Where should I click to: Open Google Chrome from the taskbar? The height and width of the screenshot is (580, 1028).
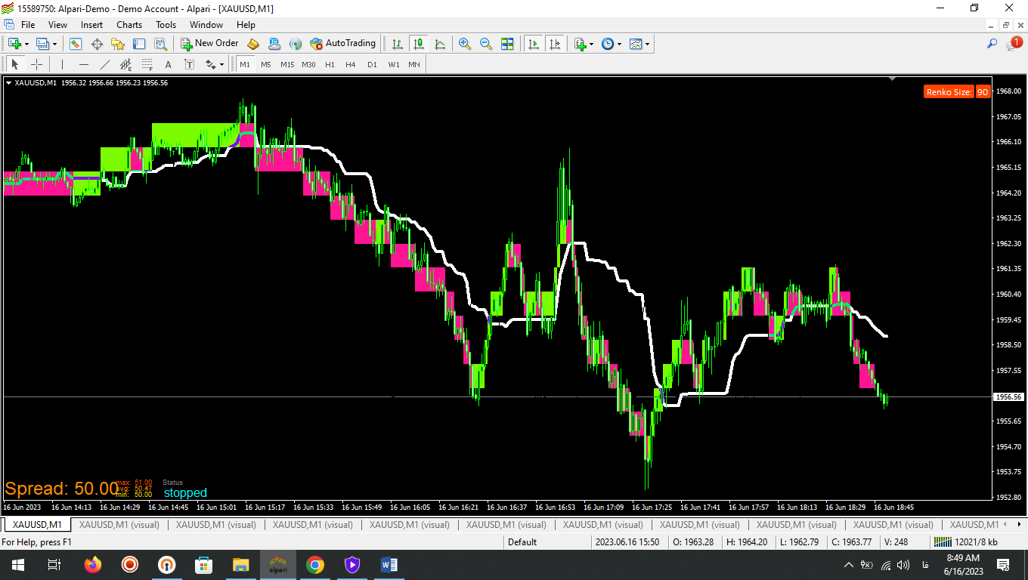coord(315,565)
